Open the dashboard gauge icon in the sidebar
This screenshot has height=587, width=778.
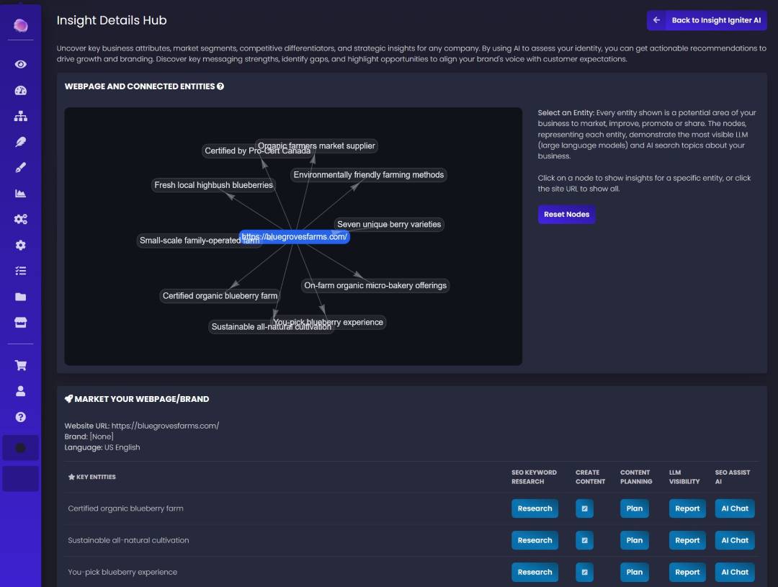(20, 90)
